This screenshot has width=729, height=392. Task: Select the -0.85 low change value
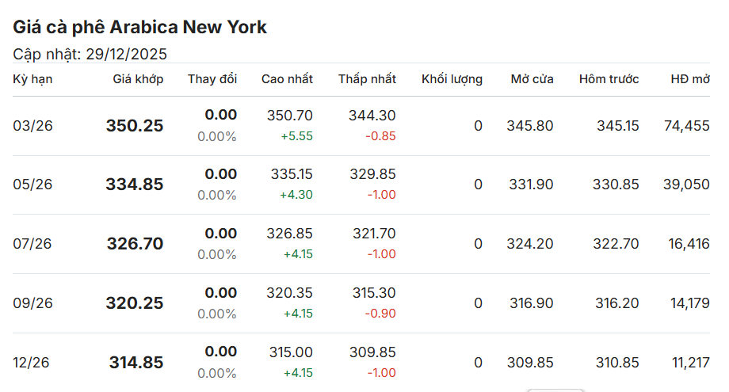[380, 136]
